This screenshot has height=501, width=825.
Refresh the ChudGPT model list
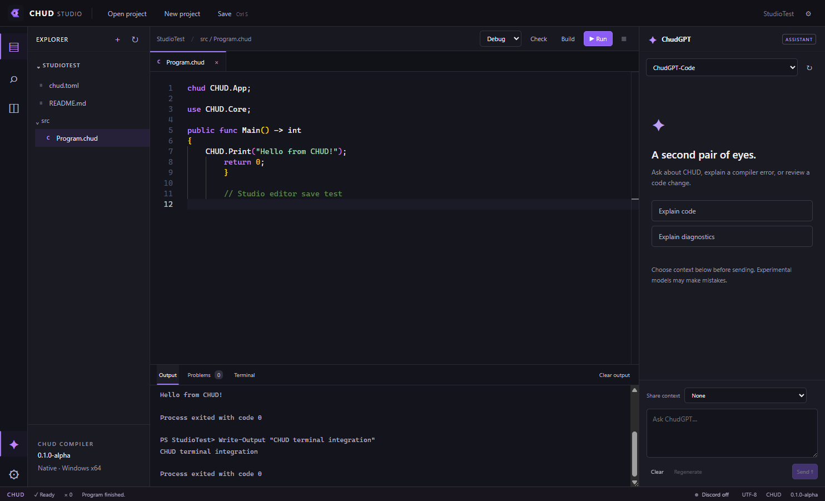pyautogui.click(x=809, y=68)
